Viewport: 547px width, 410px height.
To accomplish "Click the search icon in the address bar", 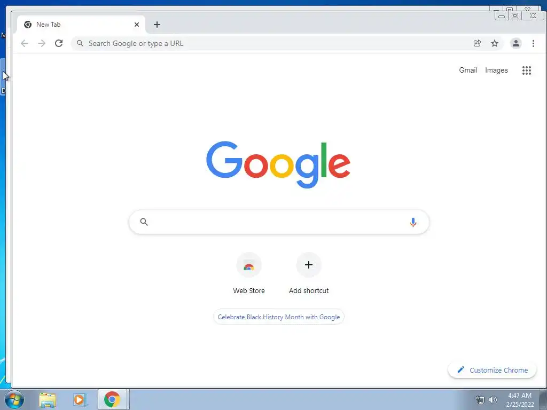I will (x=80, y=43).
